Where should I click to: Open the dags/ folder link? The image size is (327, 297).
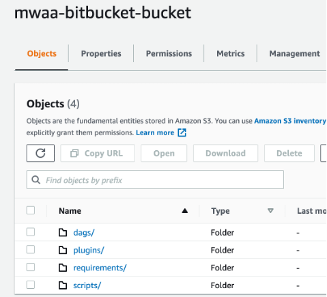[84, 233]
